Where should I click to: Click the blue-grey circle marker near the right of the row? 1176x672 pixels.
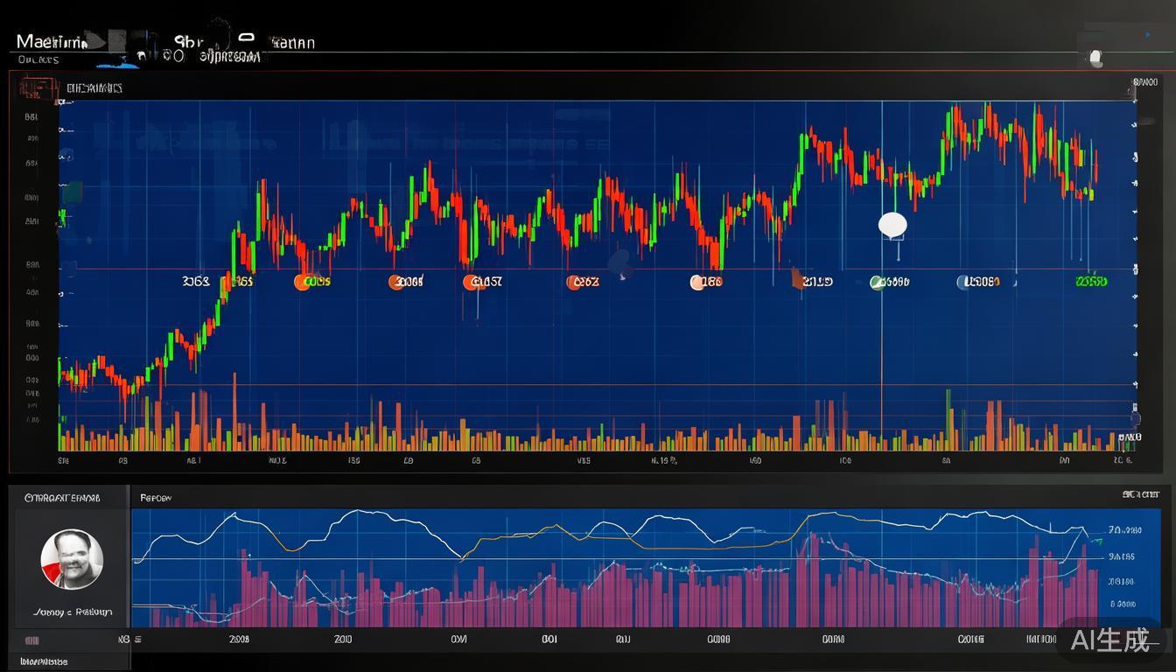click(963, 282)
